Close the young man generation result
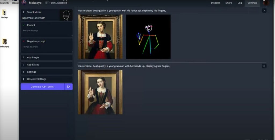 point(264,11)
